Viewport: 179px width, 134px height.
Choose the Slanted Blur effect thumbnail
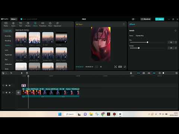pyautogui.click(x=48, y=53)
